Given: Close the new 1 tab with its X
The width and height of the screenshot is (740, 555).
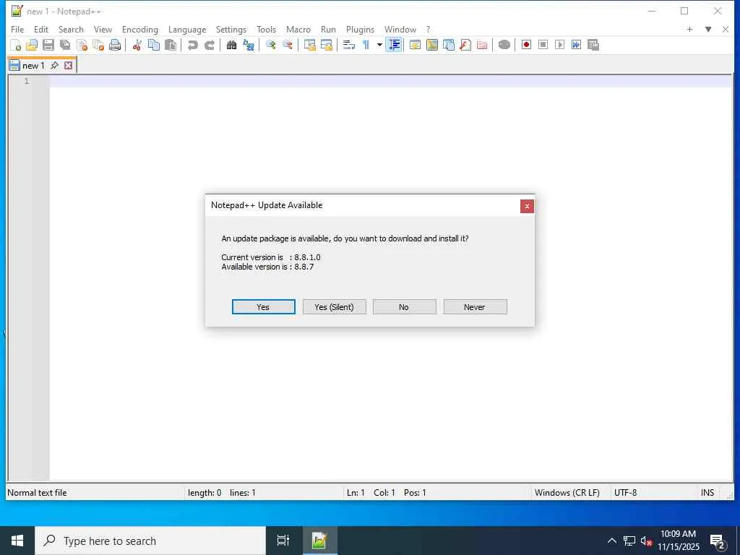Looking at the screenshot, I should [69, 66].
